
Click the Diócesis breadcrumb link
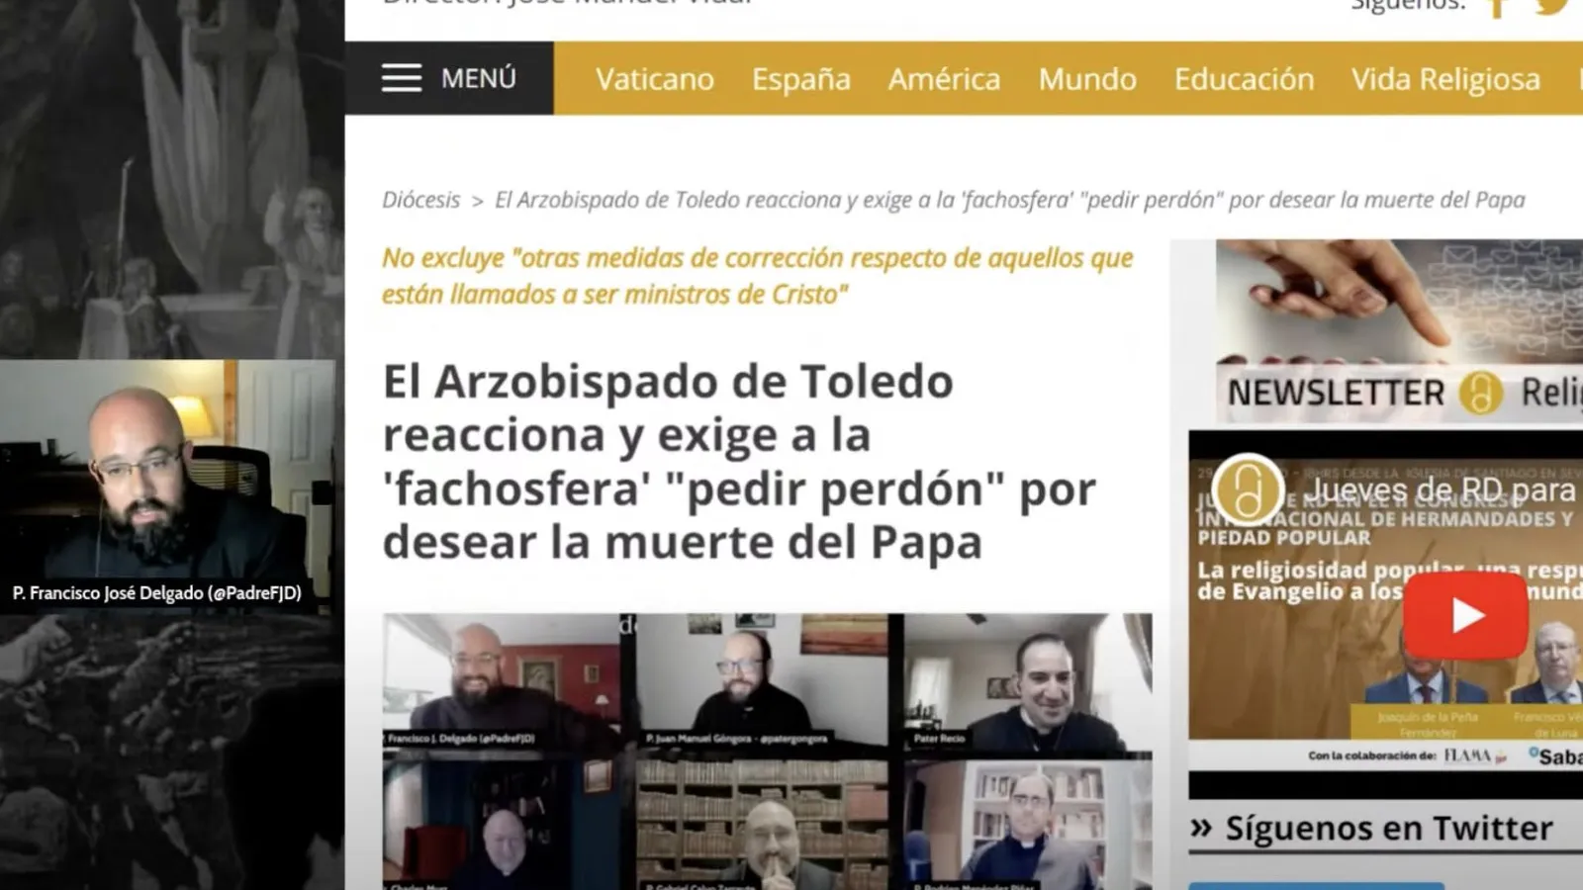click(x=420, y=200)
